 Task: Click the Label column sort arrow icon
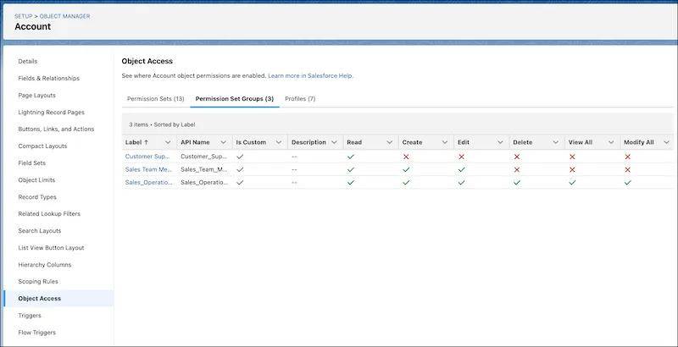click(147, 142)
